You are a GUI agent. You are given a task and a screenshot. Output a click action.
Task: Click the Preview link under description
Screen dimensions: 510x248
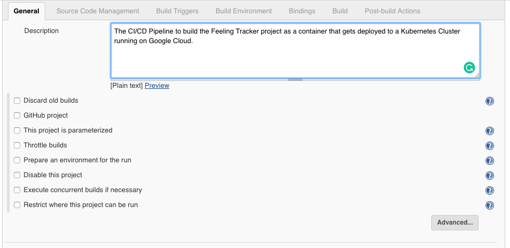click(157, 86)
